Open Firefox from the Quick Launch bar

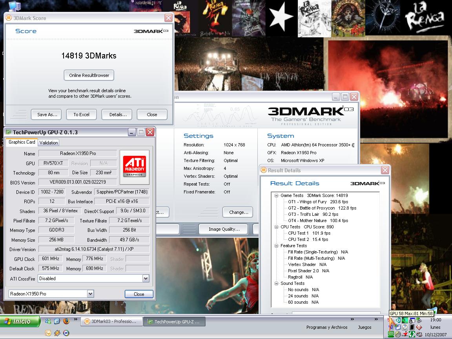pos(66,321)
